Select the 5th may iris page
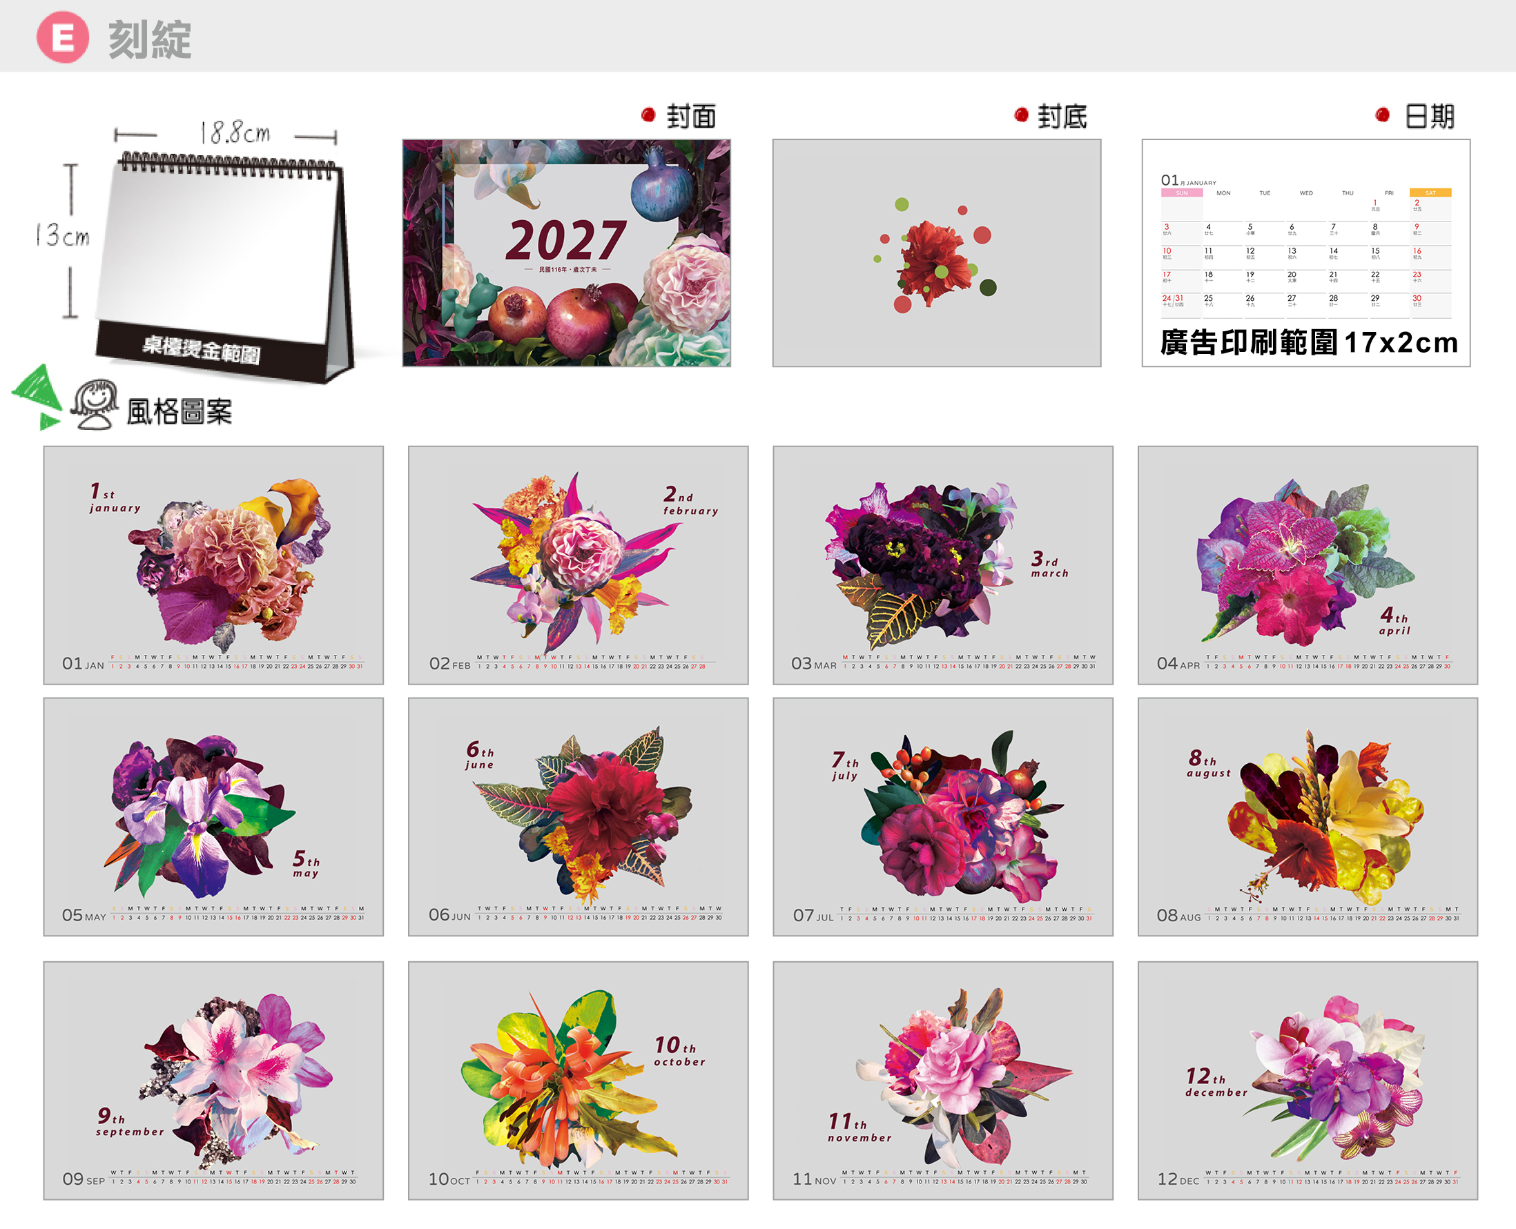This screenshot has height=1229, width=1516. (213, 817)
